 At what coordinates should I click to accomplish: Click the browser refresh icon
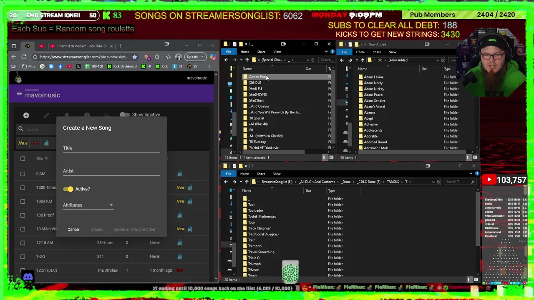tap(24, 57)
